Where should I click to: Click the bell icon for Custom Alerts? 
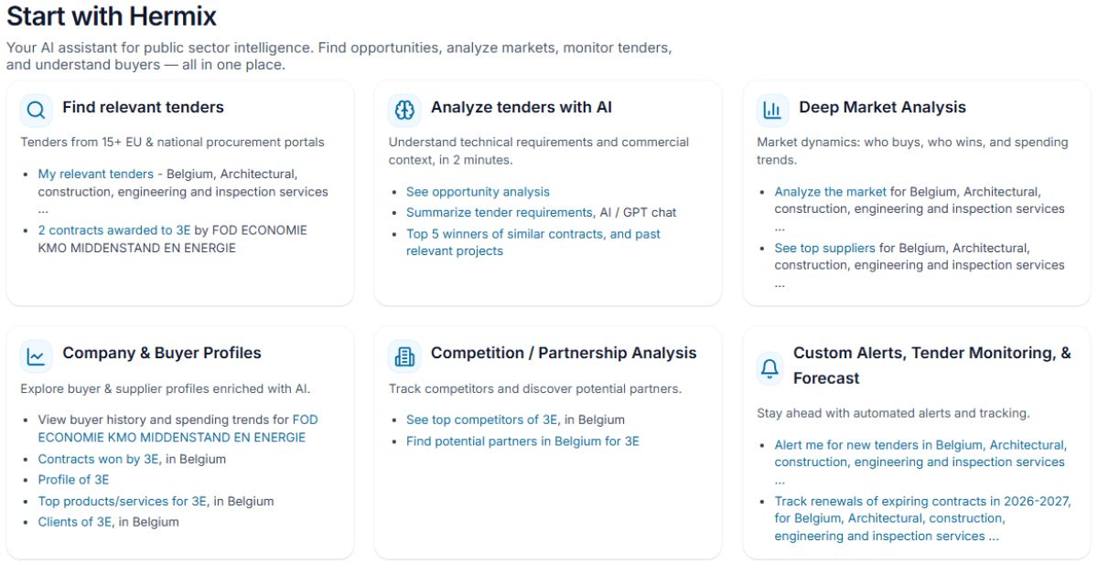(770, 367)
